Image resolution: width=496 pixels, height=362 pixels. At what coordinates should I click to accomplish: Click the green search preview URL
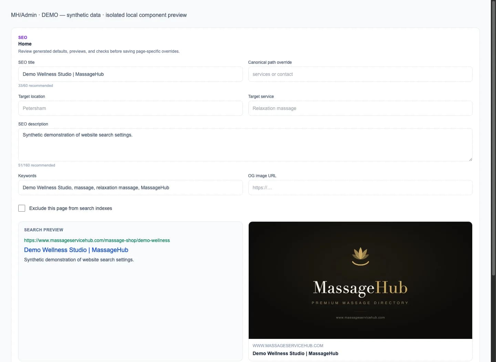click(97, 240)
